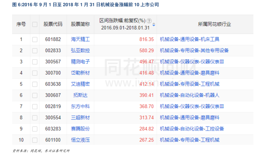Select the checkbox for row 300567

click(35, 62)
